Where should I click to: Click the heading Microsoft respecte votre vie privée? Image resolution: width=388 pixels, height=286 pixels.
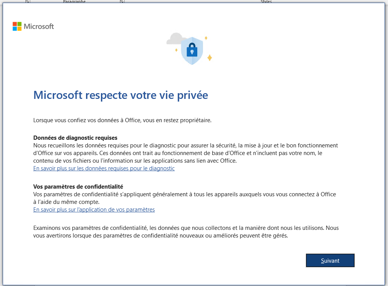[121, 95]
